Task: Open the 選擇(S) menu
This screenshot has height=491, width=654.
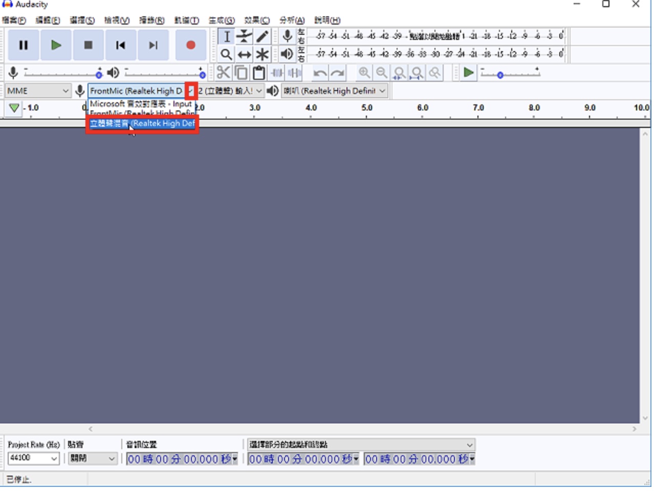Action: [82, 20]
